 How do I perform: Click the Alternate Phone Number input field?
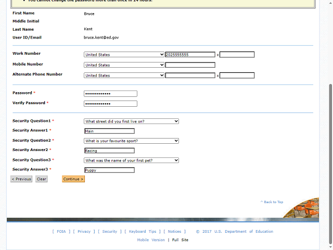(190, 76)
